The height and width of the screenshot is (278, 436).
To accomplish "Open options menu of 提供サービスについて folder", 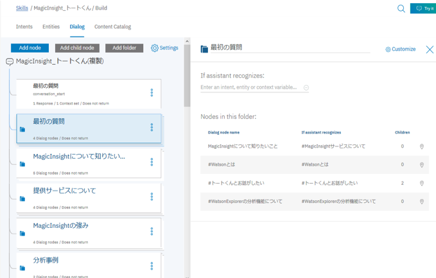I will [152, 196].
